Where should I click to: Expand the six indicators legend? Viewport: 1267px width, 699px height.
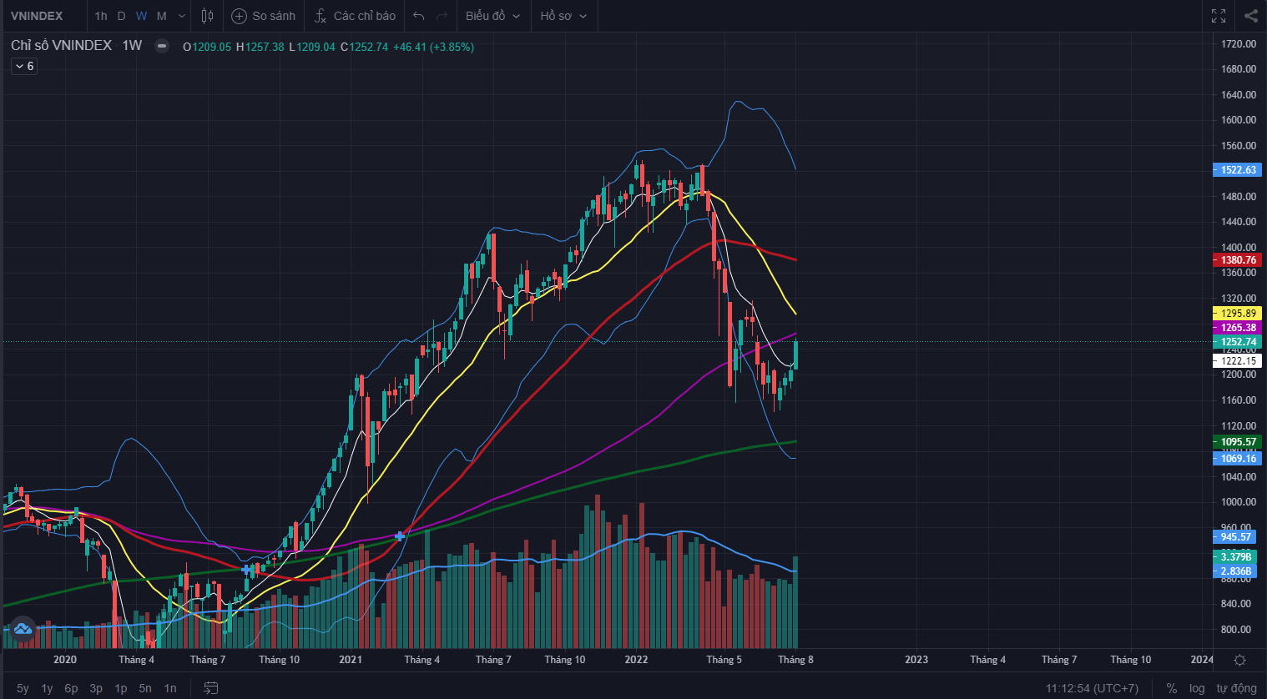pos(24,66)
